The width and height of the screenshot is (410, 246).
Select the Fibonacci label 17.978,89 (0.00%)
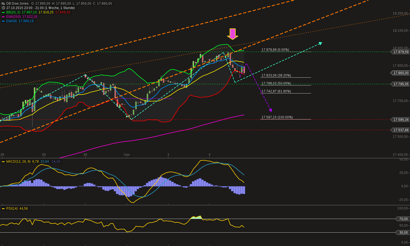pos(275,50)
